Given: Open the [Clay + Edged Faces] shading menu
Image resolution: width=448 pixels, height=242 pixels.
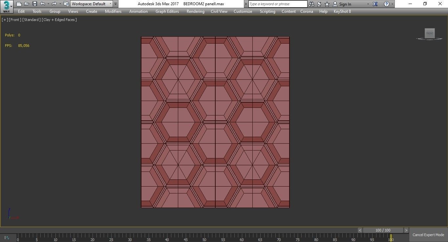Looking at the screenshot, I should [x=59, y=20].
